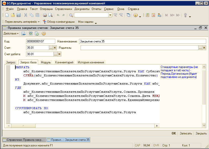Open the Операции menu

point(46,9)
